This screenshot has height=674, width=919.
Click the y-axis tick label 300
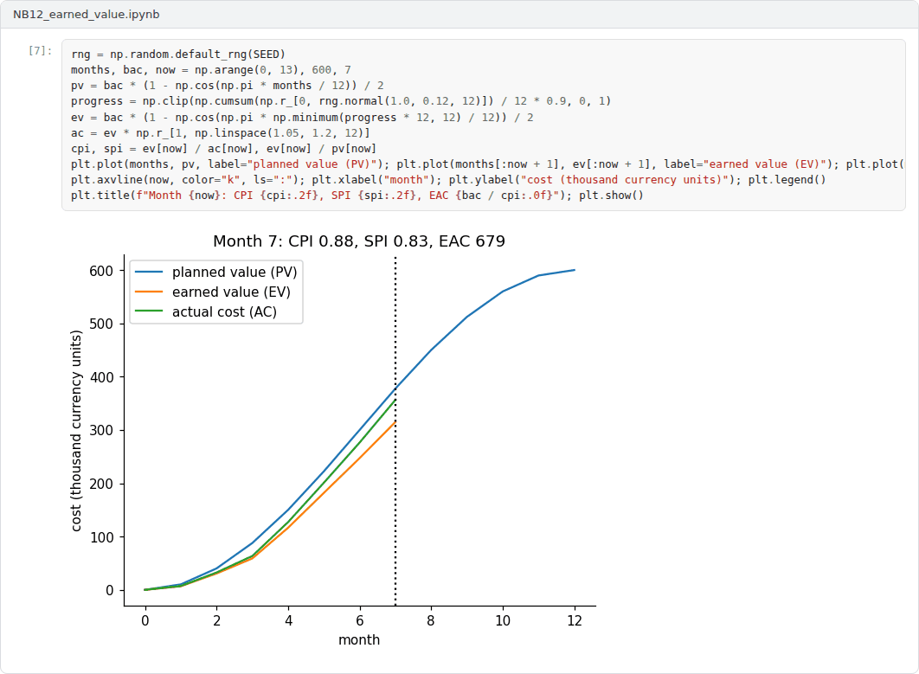pos(101,430)
